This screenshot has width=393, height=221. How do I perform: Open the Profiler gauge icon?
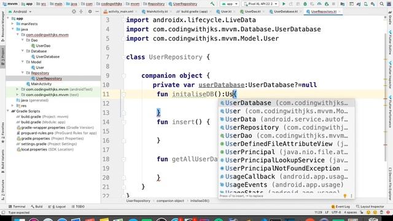(319, 4)
